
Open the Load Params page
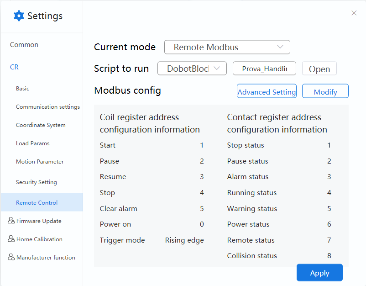(32, 143)
